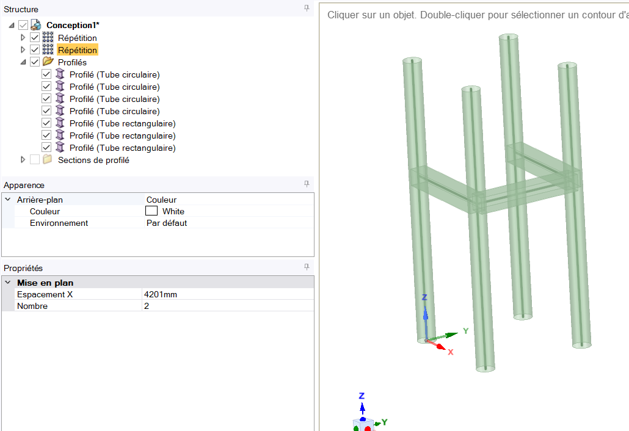Expand the Sections de profilé node
This screenshot has height=431, width=629.
23,160
